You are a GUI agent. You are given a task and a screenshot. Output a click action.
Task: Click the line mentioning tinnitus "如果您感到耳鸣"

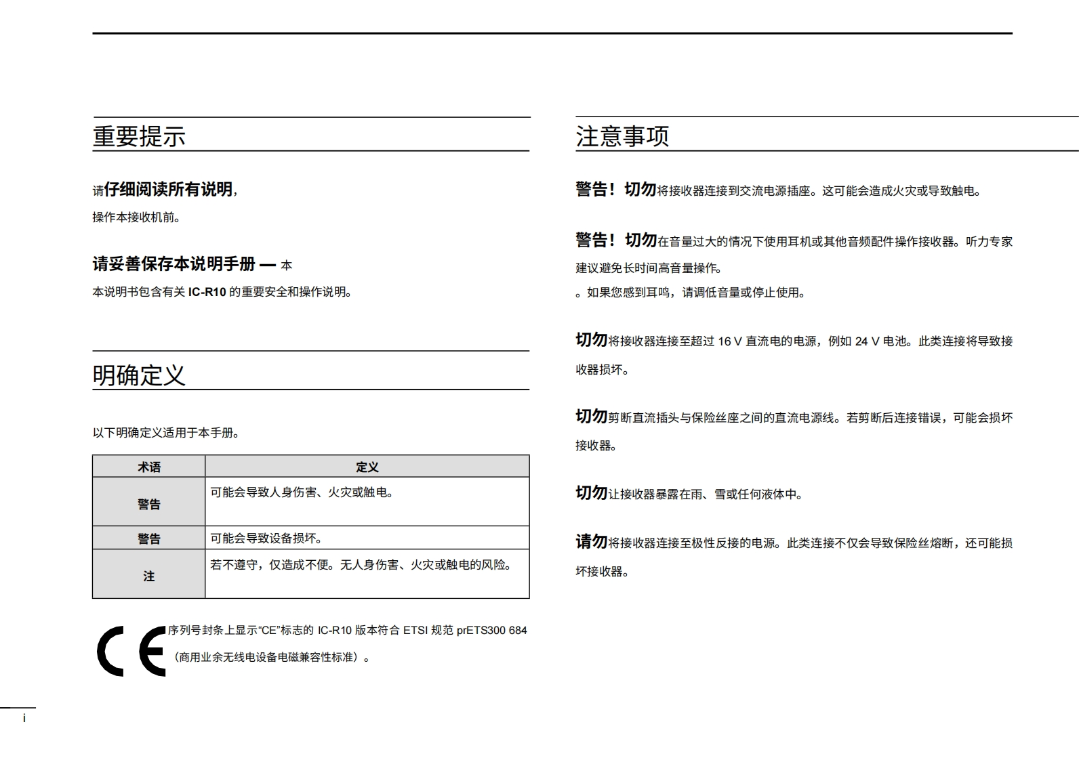(x=691, y=293)
